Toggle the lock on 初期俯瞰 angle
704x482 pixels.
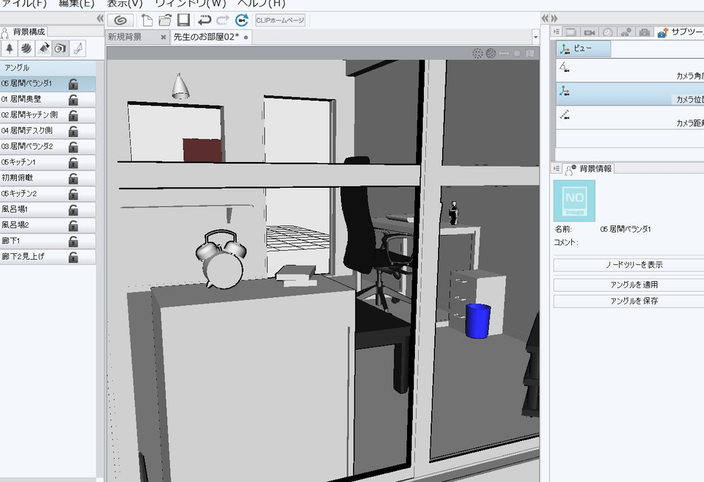(x=73, y=178)
